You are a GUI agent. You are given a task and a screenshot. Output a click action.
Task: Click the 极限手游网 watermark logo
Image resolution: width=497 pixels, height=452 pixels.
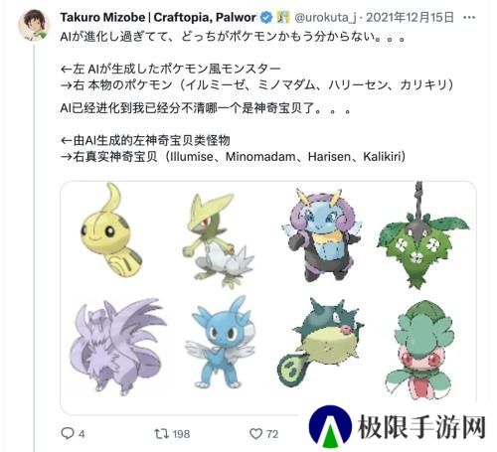398,427
